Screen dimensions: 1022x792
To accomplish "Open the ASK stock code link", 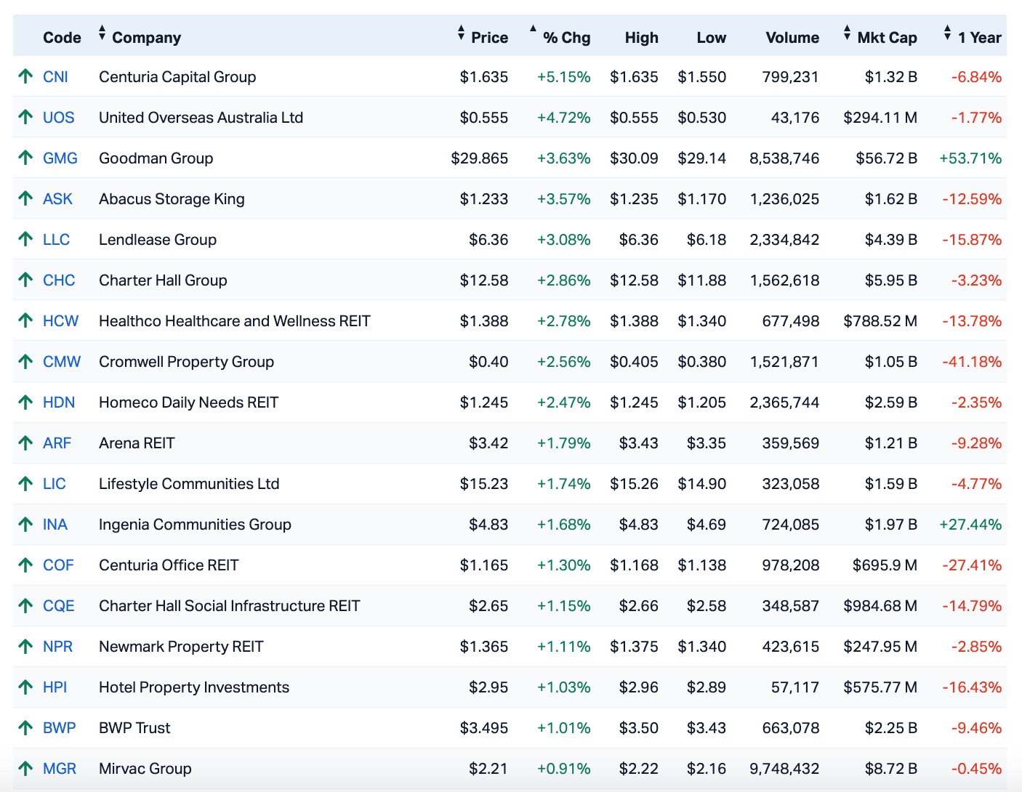I will (57, 199).
